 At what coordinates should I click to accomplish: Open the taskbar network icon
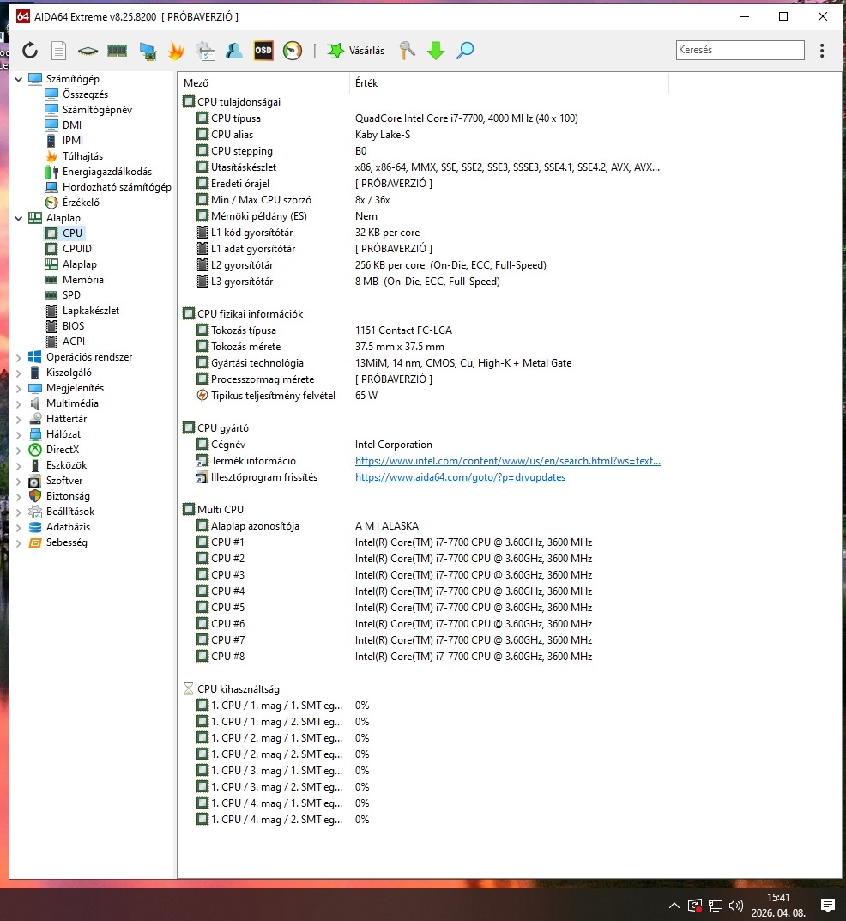pyautogui.click(x=715, y=906)
